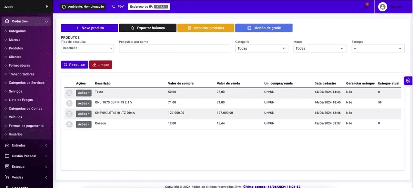Click the CHEVROLET/S10 LTZ DD4A description
The image size is (413, 188).
click(115, 112)
